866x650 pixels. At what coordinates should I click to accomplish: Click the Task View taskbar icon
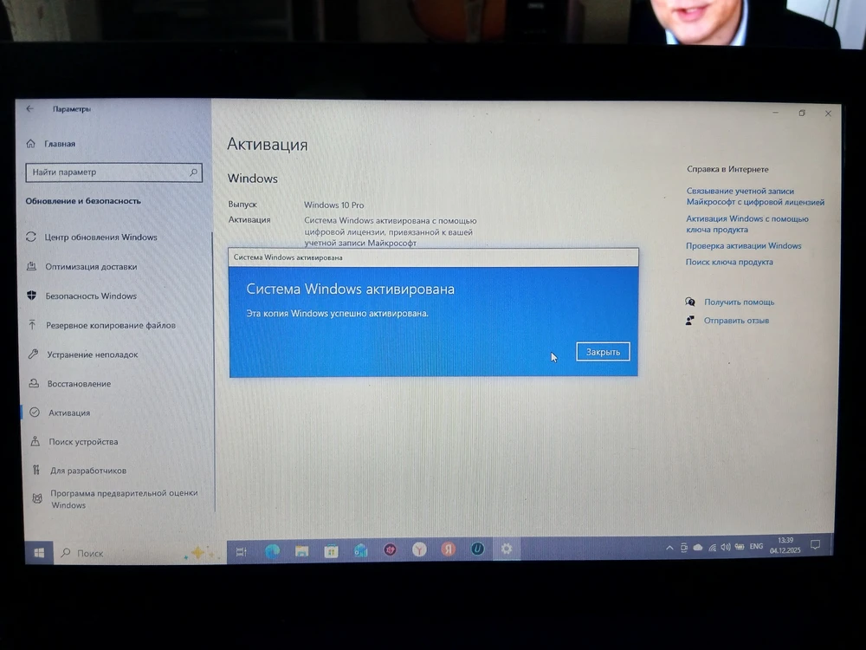[242, 551]
